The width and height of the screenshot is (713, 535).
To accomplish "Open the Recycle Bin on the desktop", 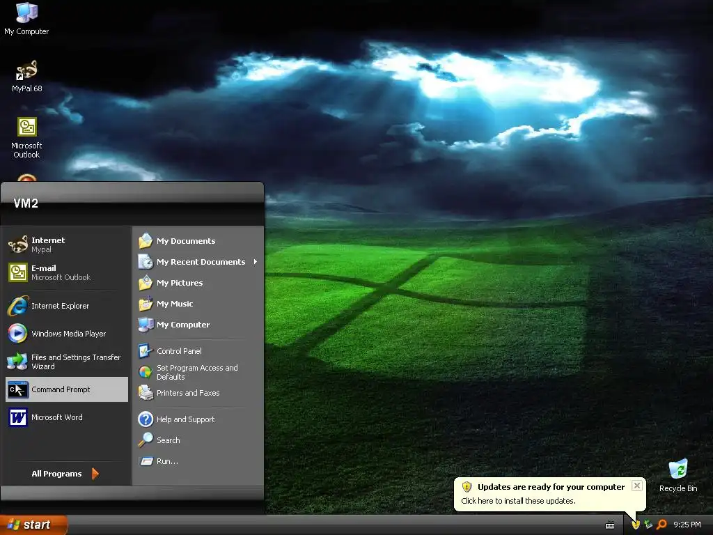I will click(x=677, y=476).
